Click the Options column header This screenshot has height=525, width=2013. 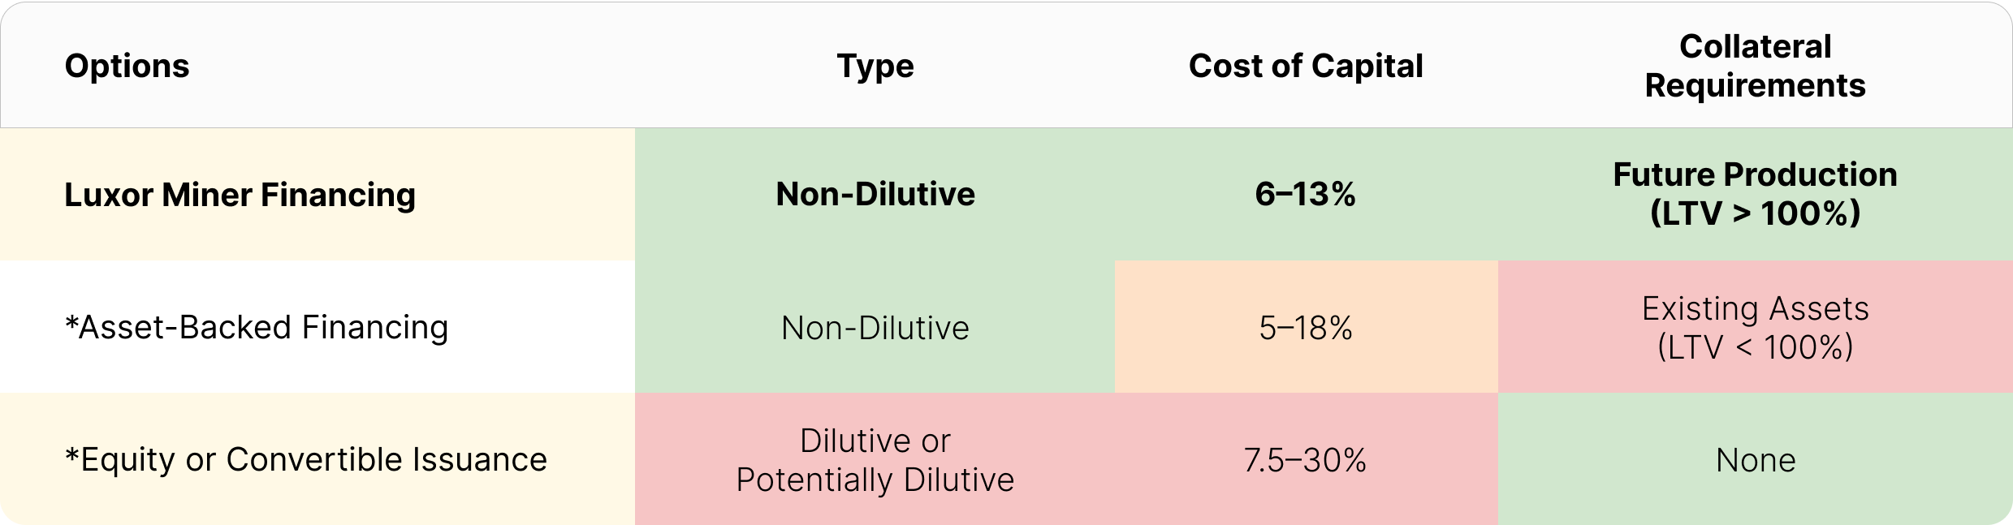pos(127,66)
